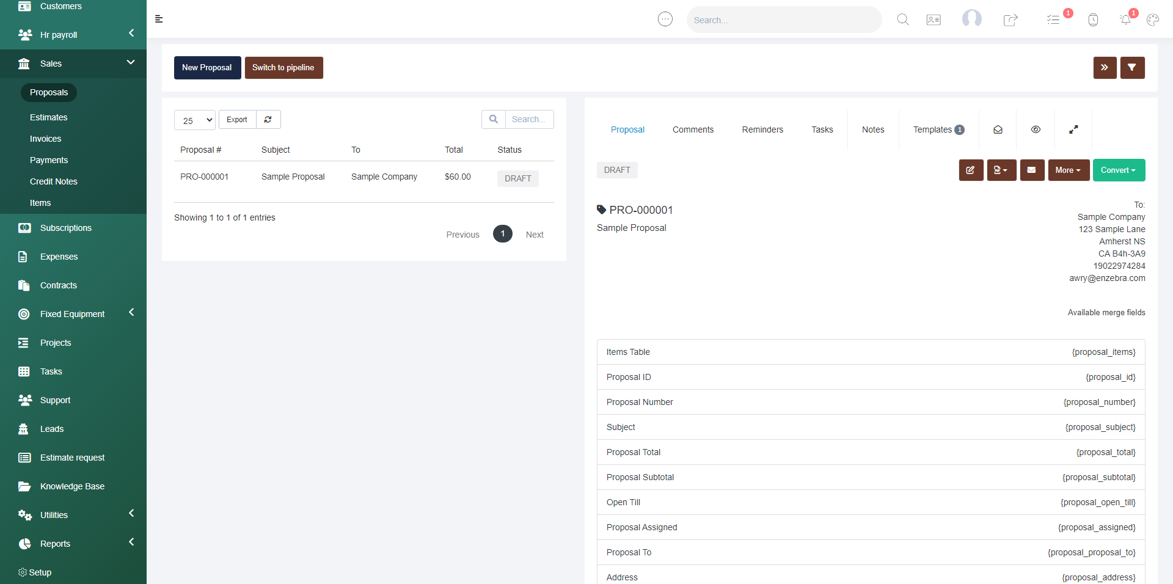Click the refresh table icon
Image resolution: width=1173 pixels, height=584 pixels.
point(268,120)
